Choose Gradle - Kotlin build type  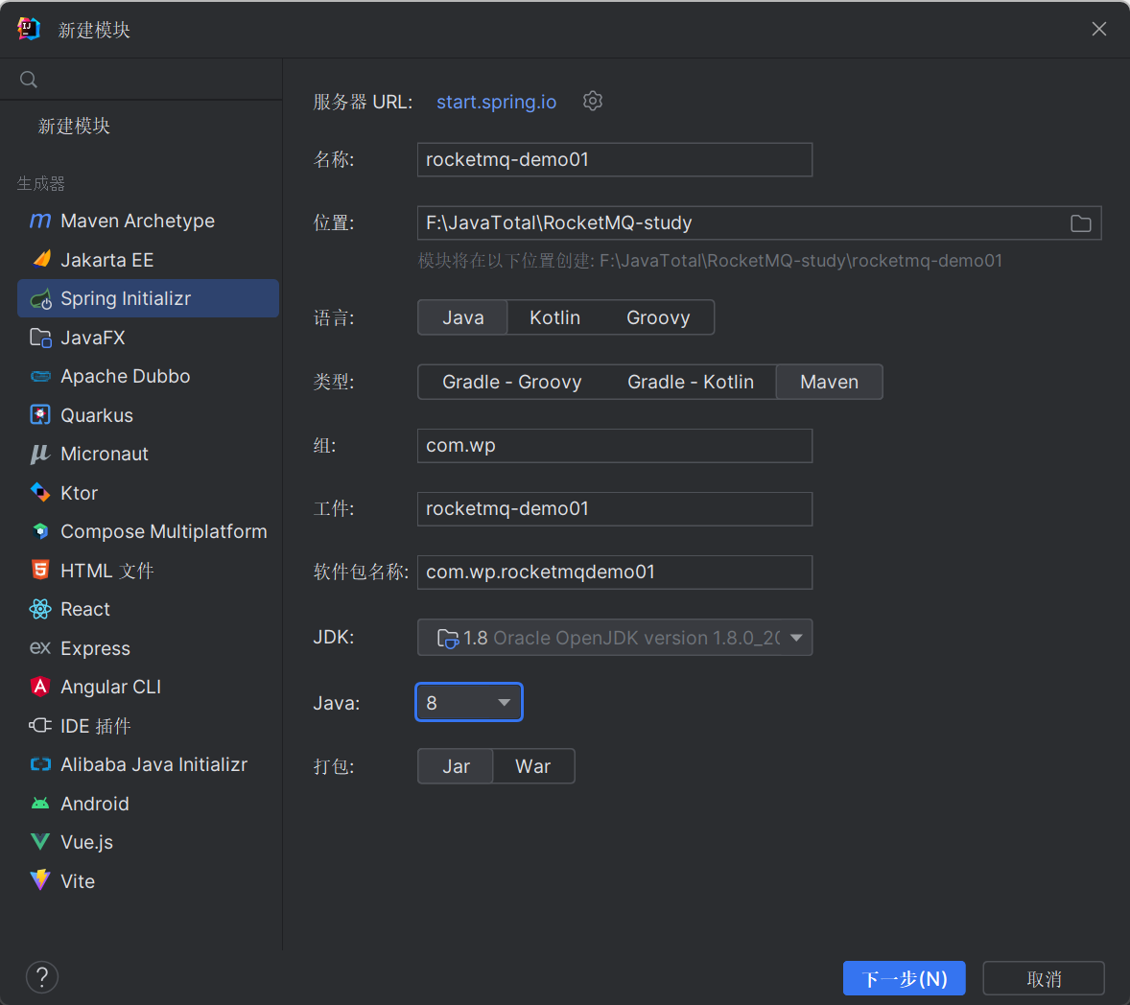(691, 382)
